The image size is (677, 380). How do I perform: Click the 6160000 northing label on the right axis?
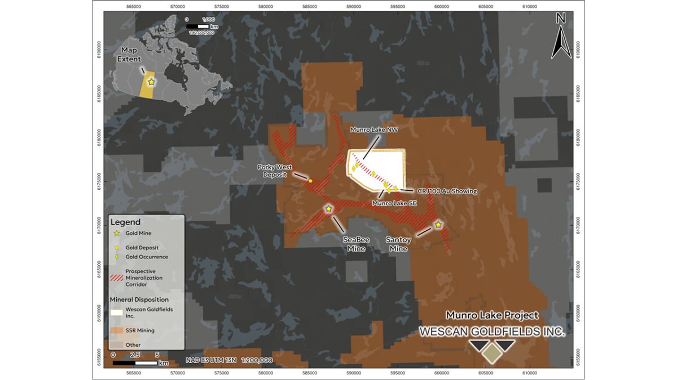point(578,312)
